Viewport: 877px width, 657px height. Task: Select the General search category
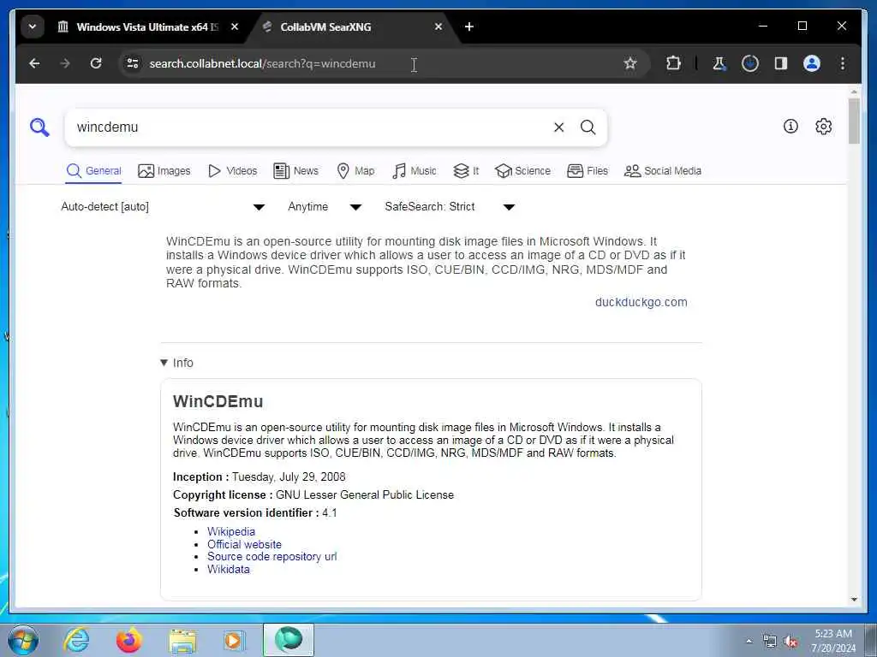tap(93, 171)
